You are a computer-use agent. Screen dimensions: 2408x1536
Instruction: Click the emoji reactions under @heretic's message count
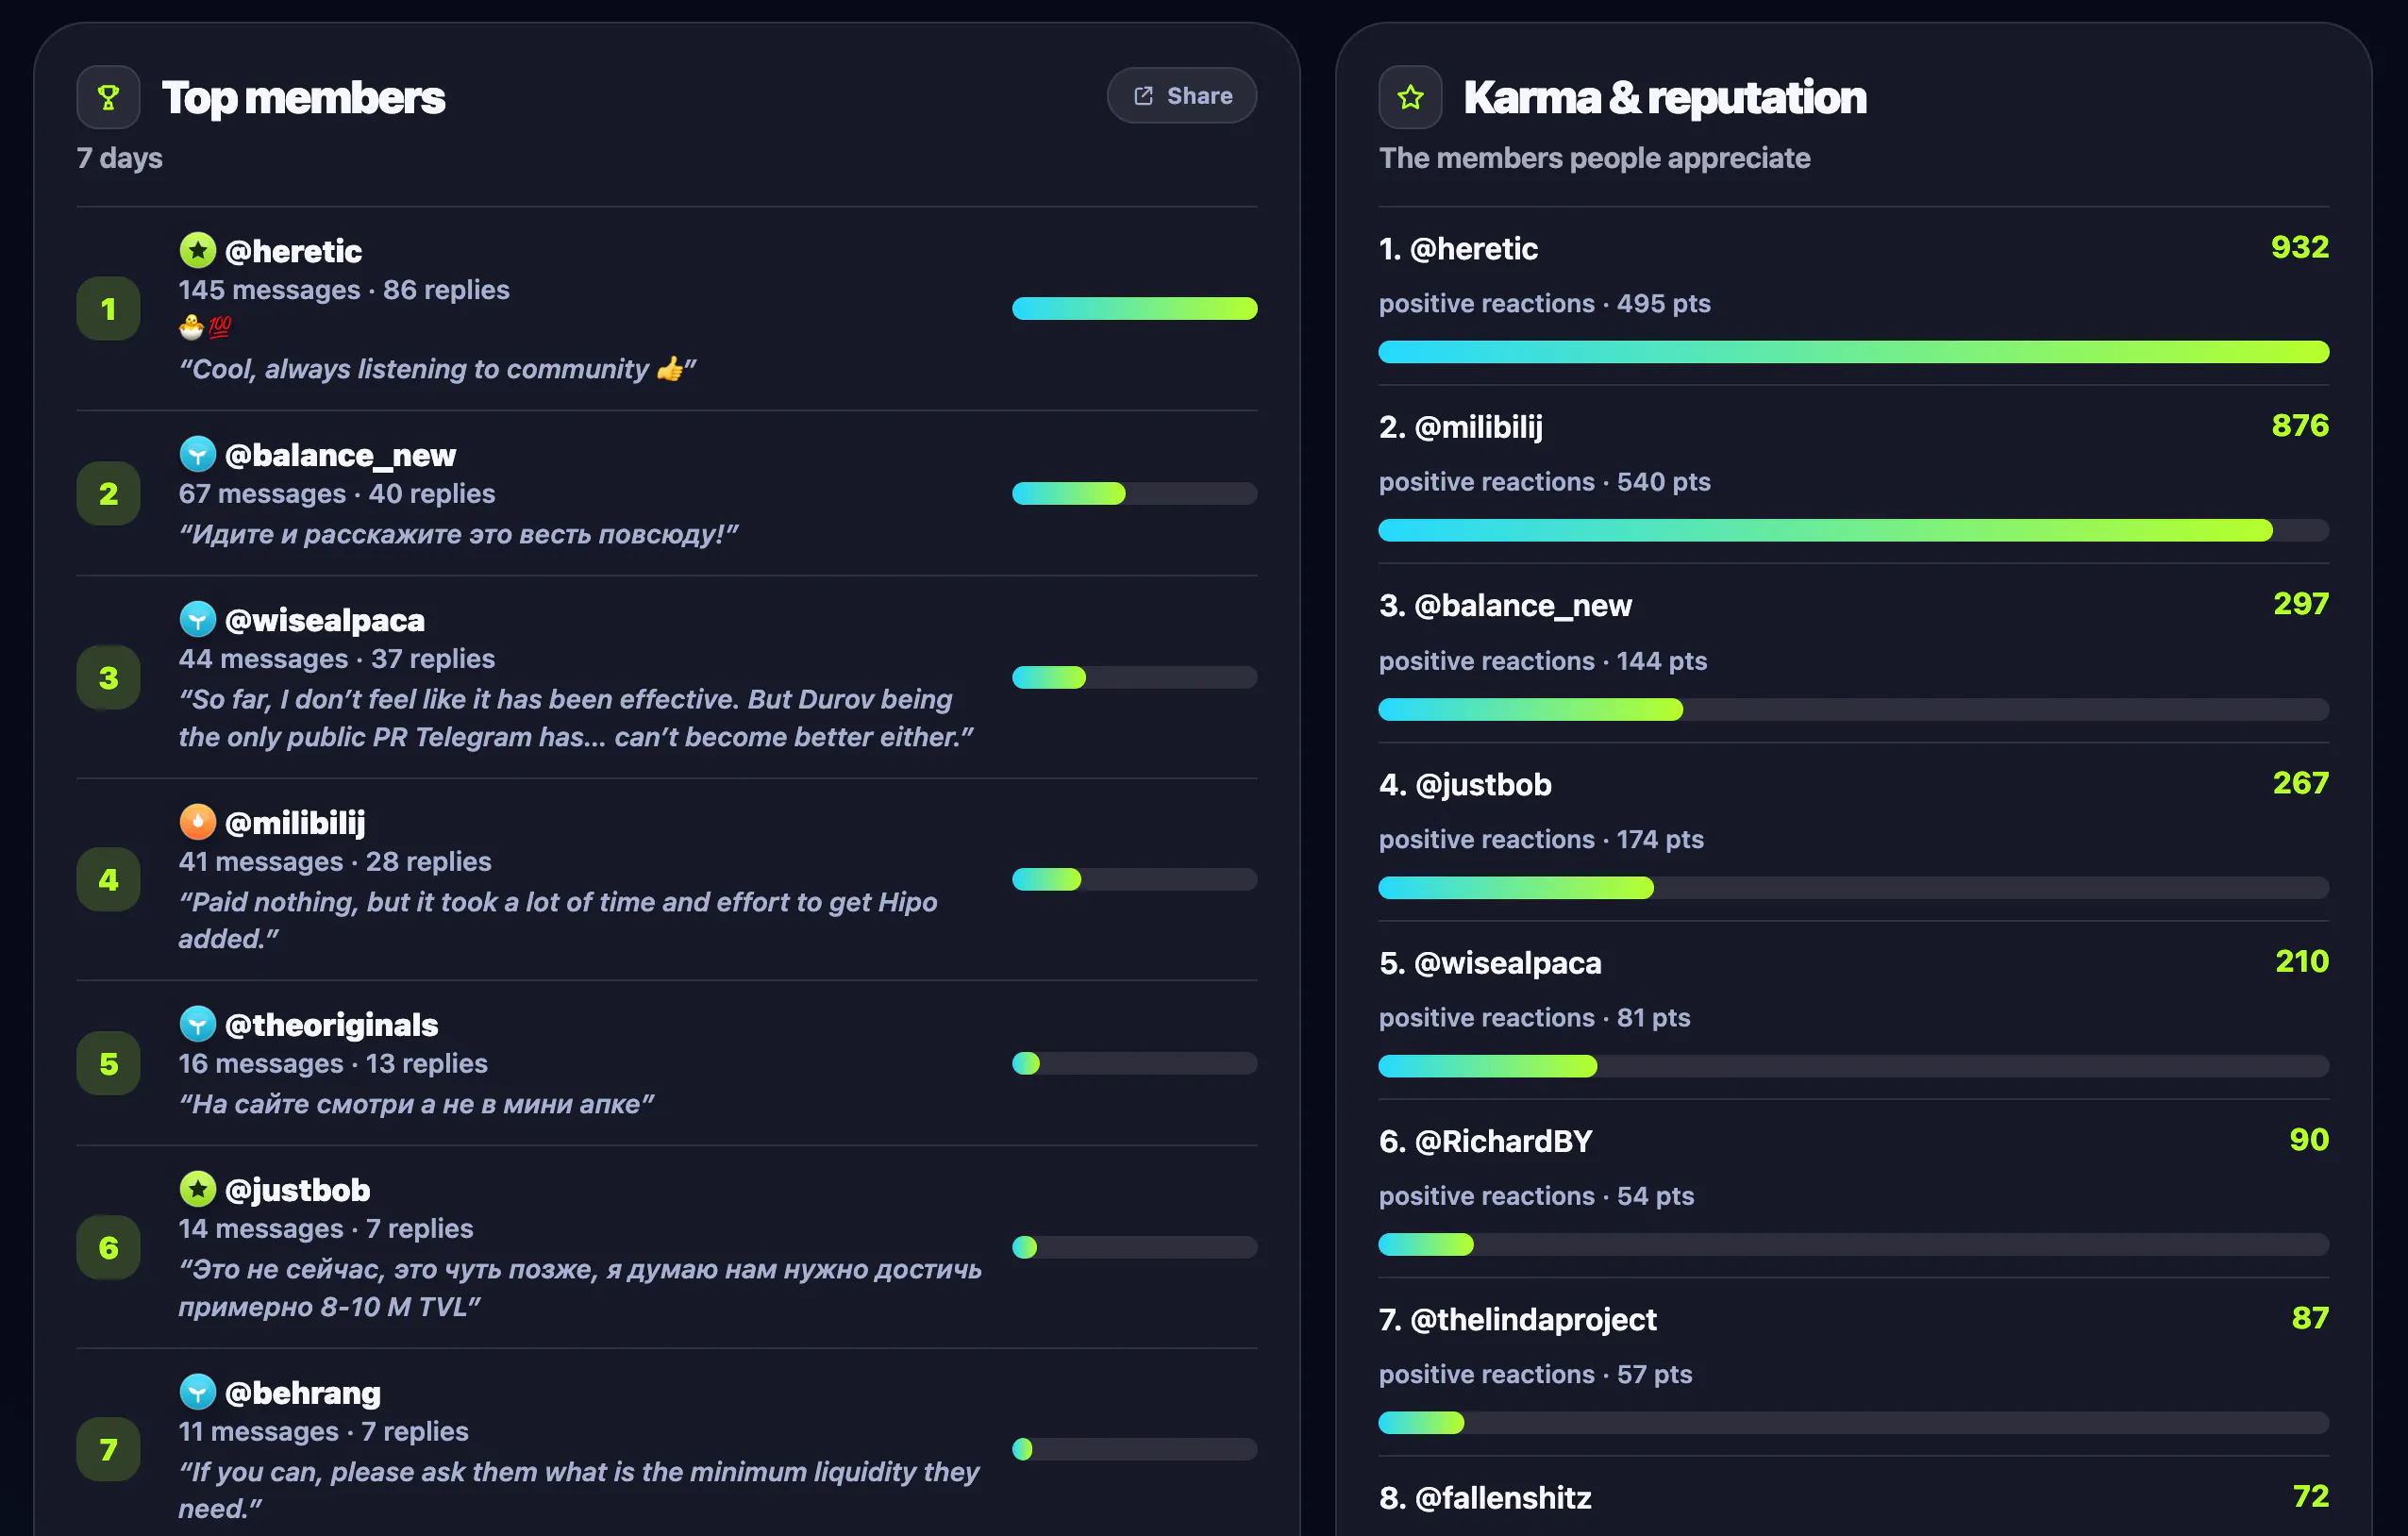[205, 327]
